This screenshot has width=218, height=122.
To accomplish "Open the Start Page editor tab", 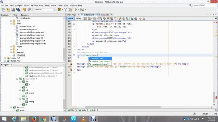I will [72, 15].
